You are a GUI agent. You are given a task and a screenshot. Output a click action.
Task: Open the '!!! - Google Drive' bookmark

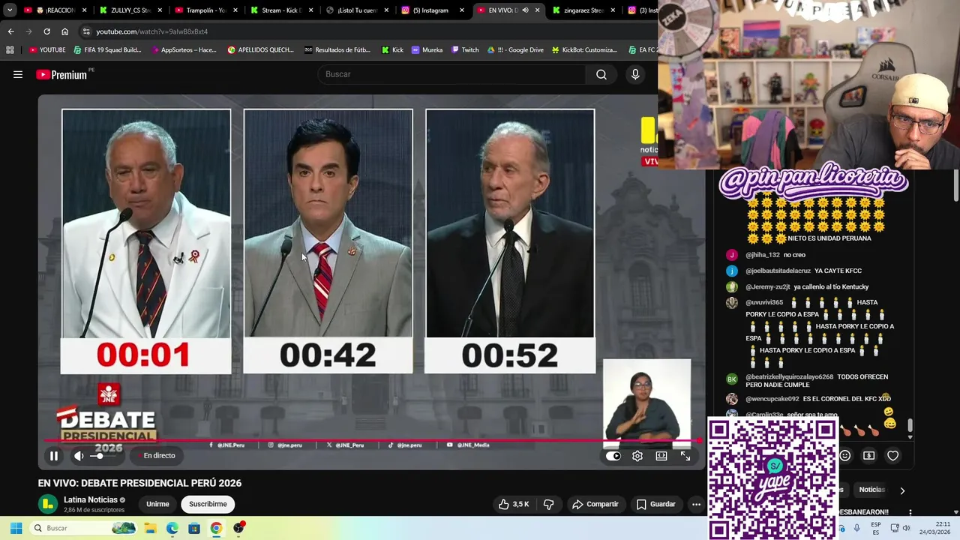coord(515,50)
